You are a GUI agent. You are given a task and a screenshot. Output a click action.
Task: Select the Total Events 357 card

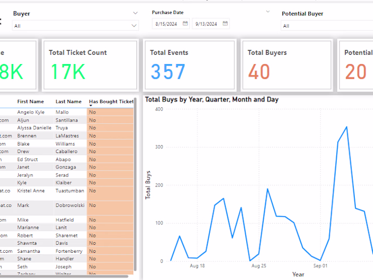pos(190,65)
